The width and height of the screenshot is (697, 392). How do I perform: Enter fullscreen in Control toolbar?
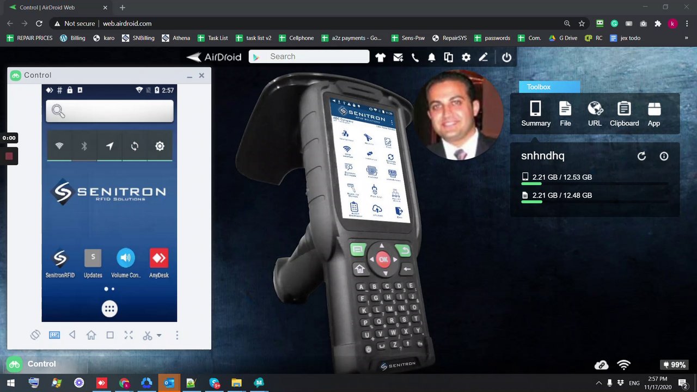click(129, 335)
